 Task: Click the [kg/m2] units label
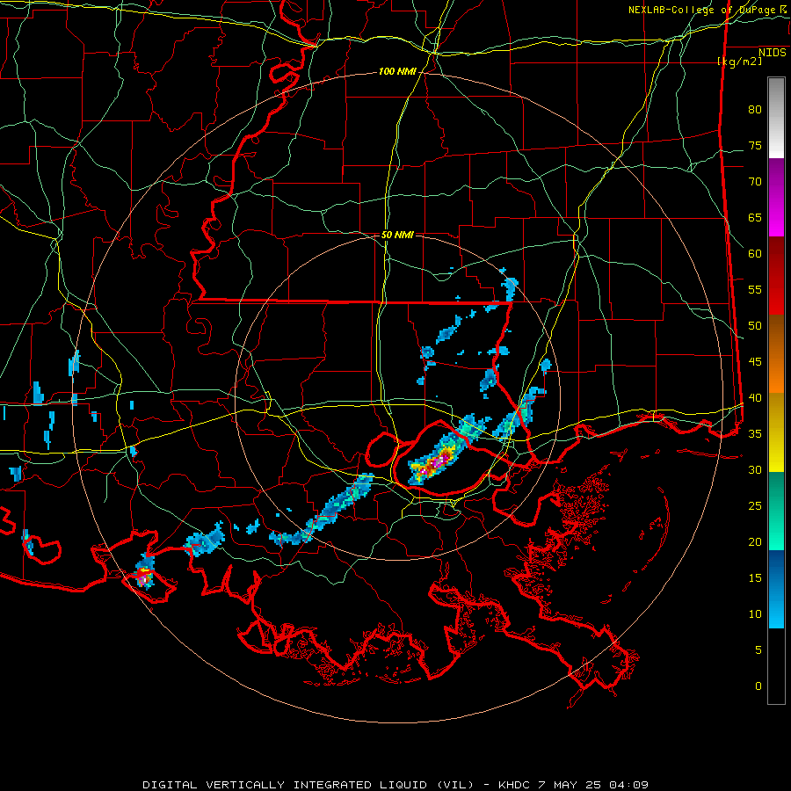(740, 62)
